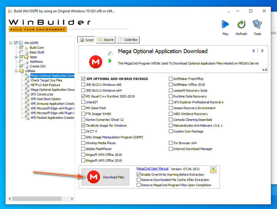Screen dimensions: 277x209
Task: Check Custom Icon Package option
Action: coord(171,131)
